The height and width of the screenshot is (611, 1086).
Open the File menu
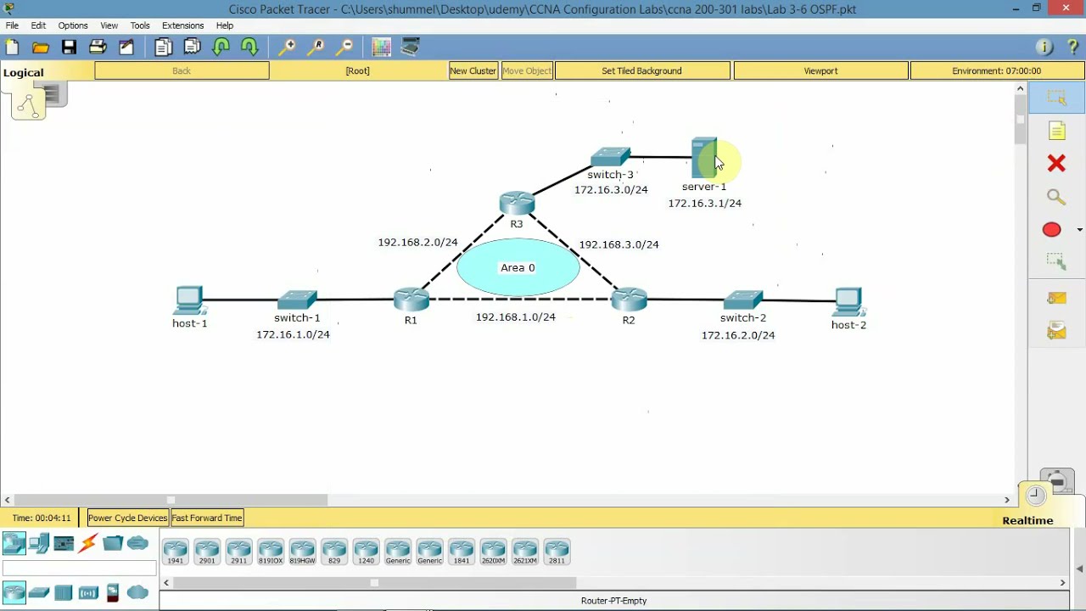(x=12, y=25)
